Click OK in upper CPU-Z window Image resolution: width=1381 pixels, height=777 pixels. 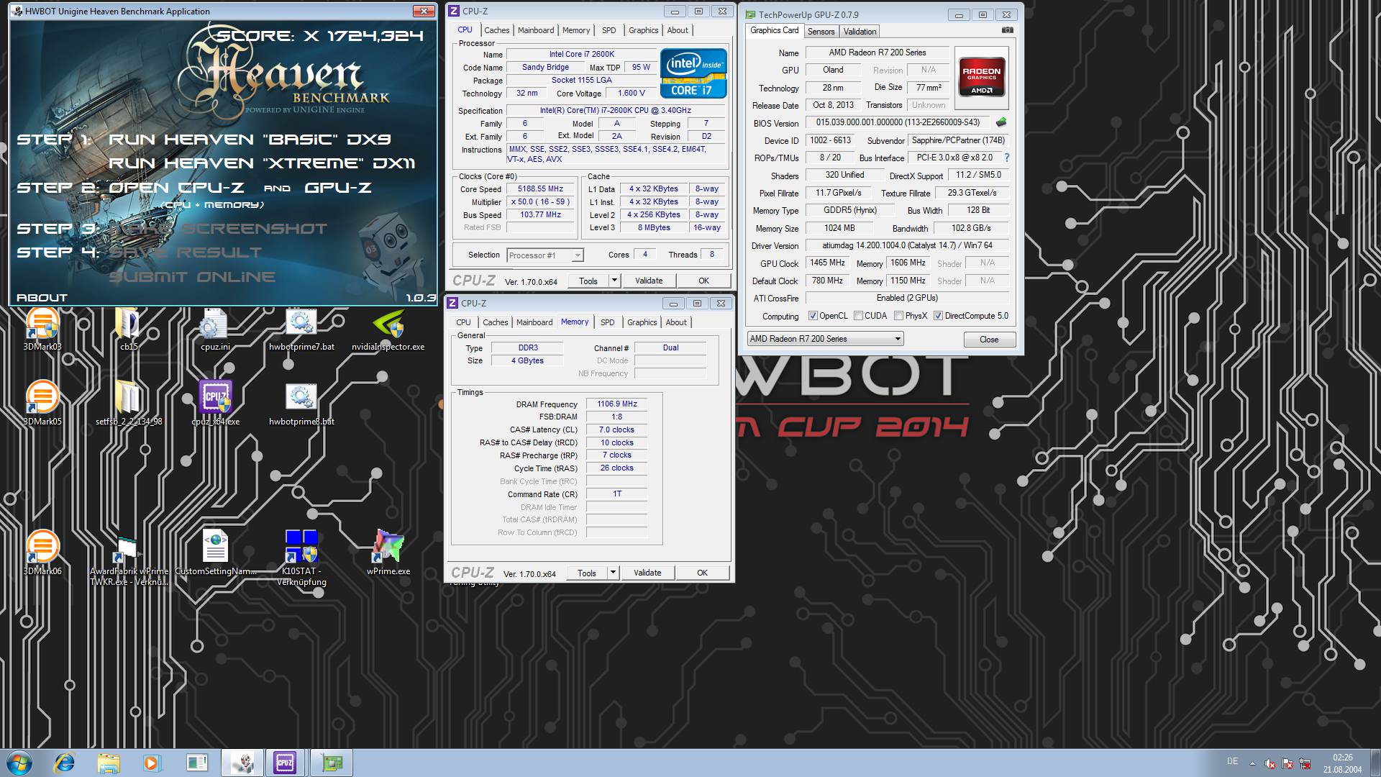[x=703, y=281]
